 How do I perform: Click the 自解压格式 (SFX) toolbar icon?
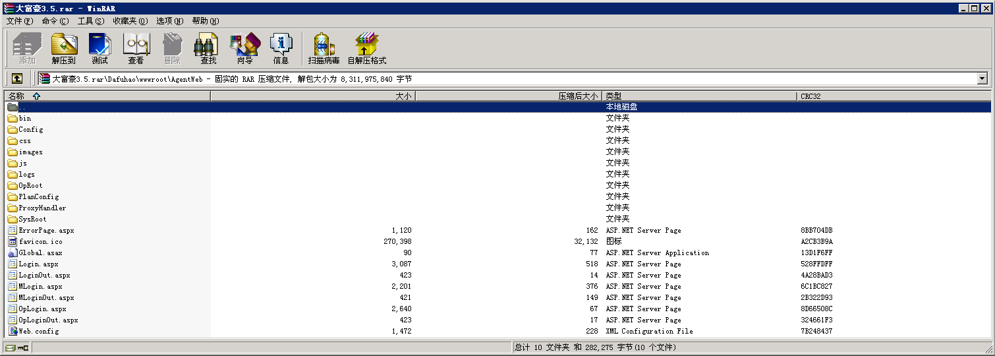pyautogui.click(x=366, y=49)
